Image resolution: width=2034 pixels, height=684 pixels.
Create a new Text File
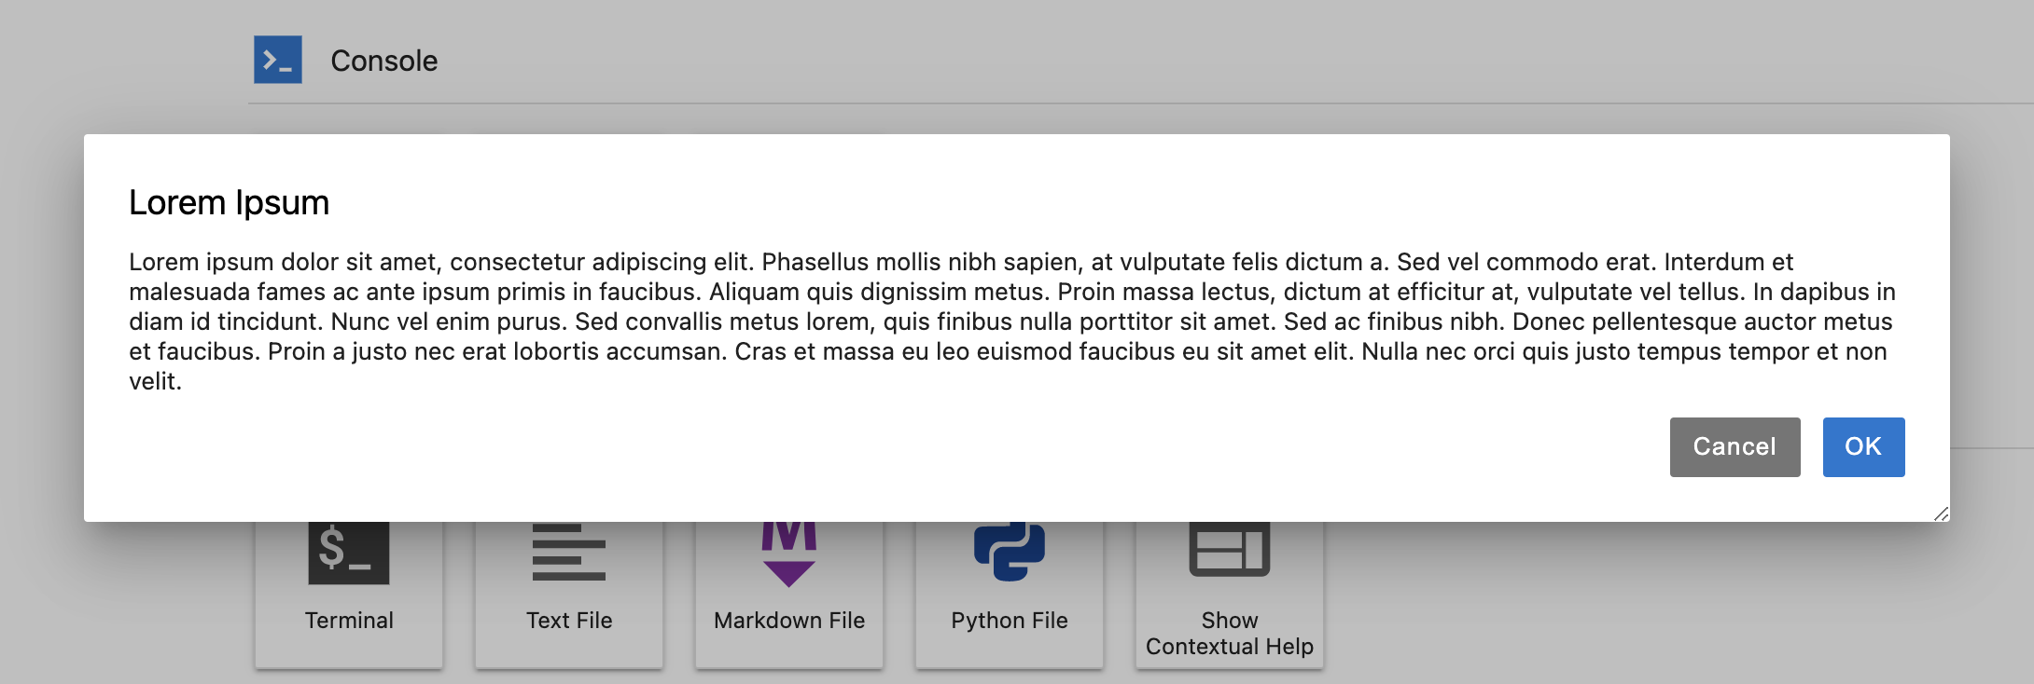568,587
